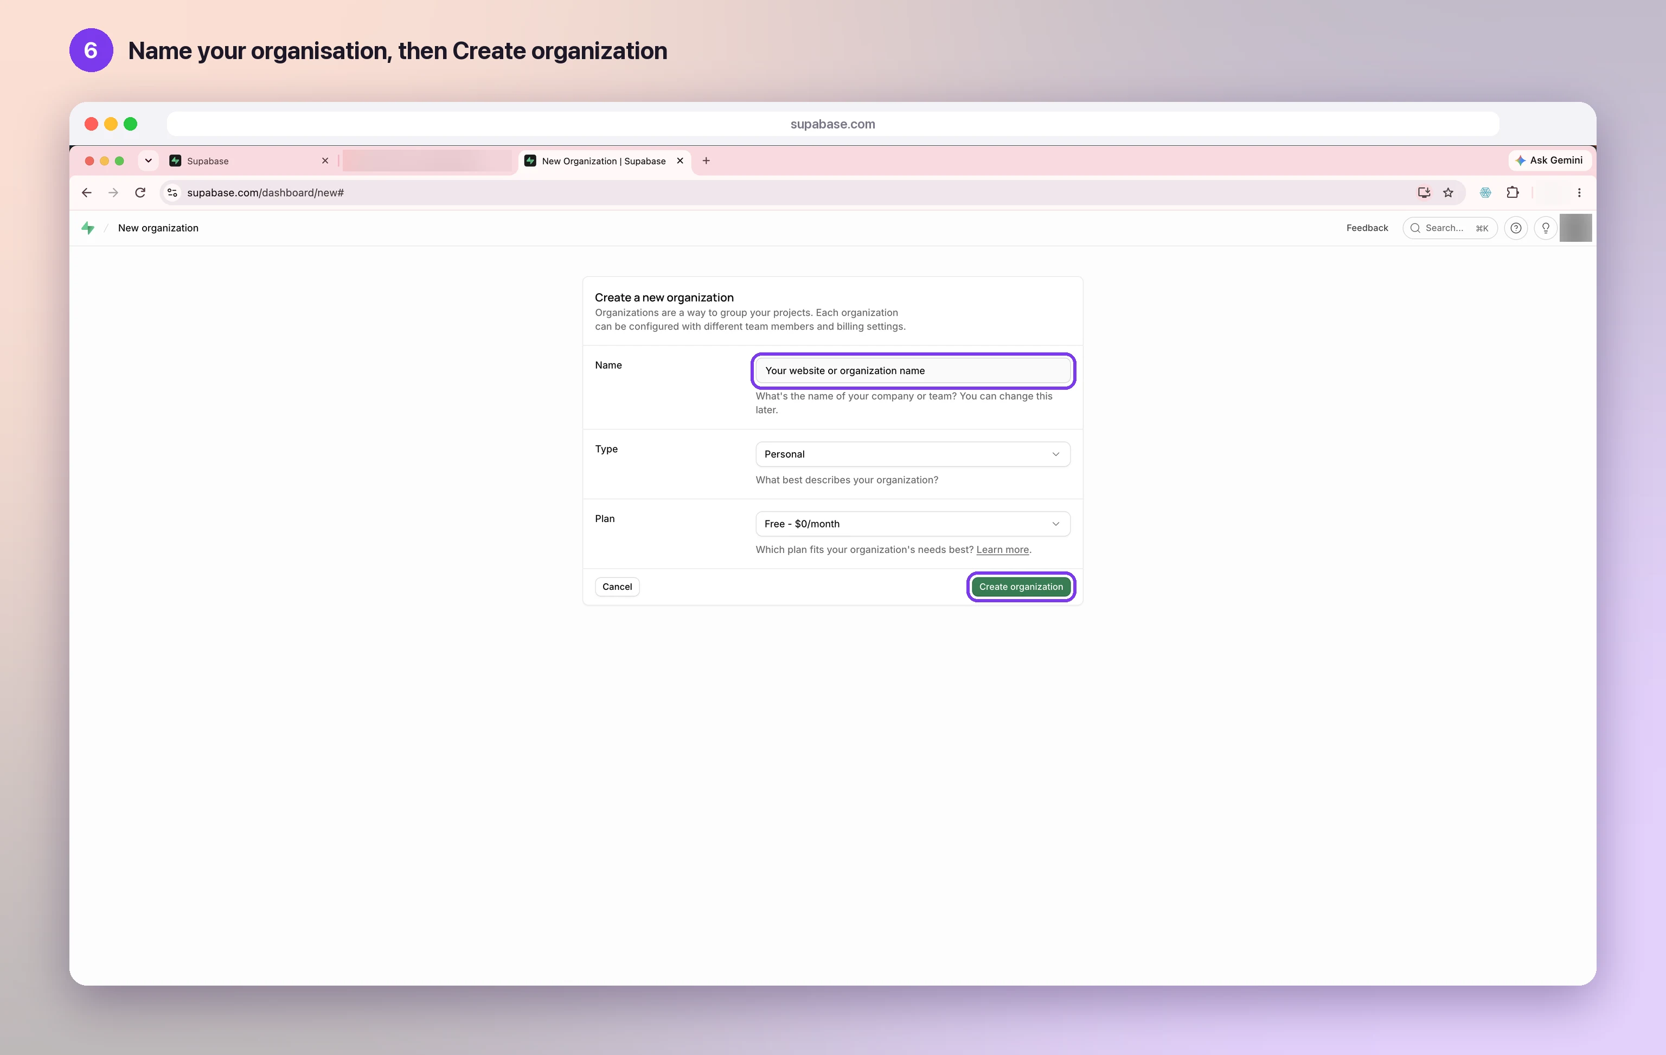The width and height of the screenshot is (1666, 1055).
Task: Open the Plan dropdown showing Free
Action: pyautogui.click(x=913, y=524)
